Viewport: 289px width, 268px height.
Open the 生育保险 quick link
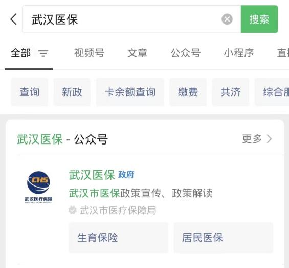(x=118, y=238)
